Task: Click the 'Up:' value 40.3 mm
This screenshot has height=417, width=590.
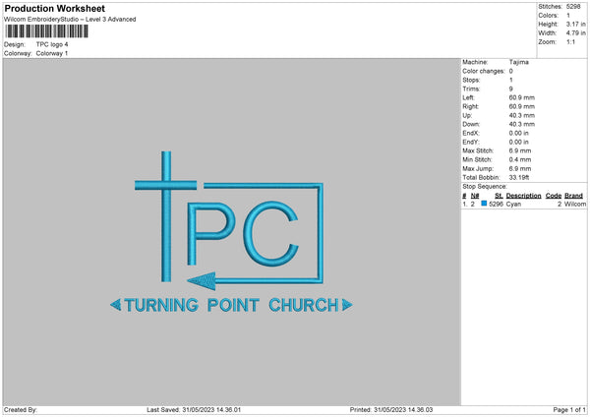Action: tap(522, 115)
